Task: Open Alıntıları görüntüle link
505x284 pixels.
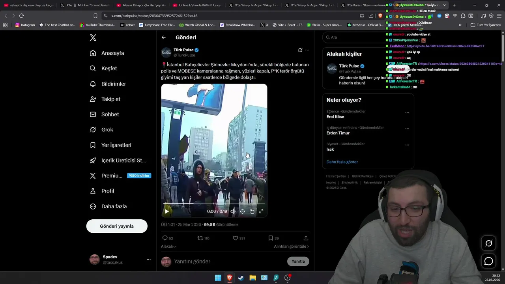Action: (x=292, y=247)
